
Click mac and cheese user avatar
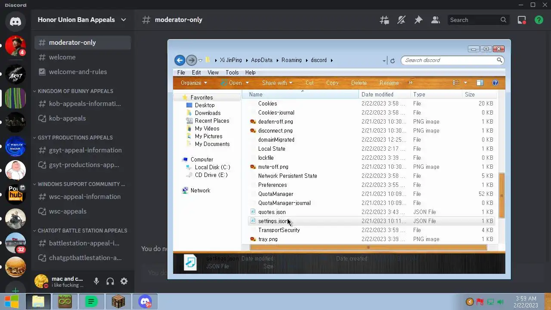point(41,281)
